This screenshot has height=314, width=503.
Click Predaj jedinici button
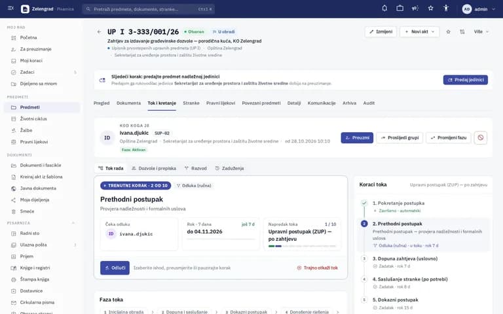(x=466, y=80)
